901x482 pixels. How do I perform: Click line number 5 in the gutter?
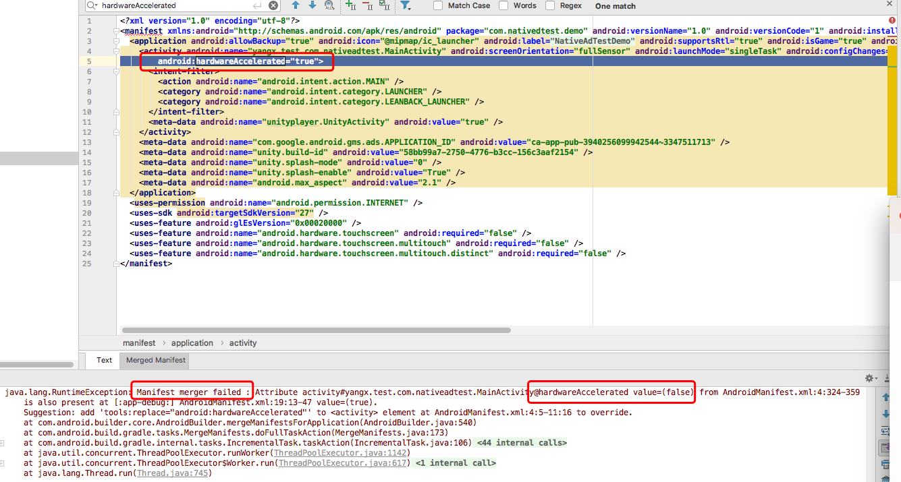[89, 61]
